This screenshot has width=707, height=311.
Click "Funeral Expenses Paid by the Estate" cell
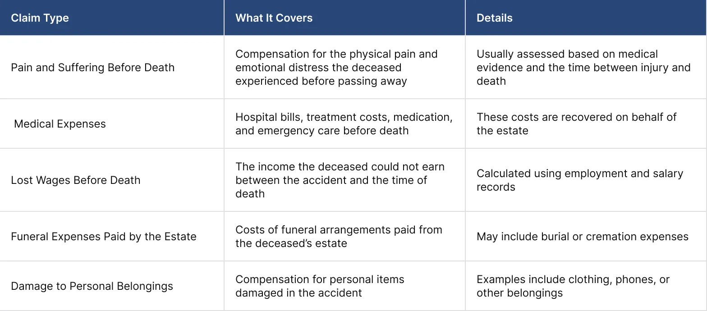pos(103,237)
